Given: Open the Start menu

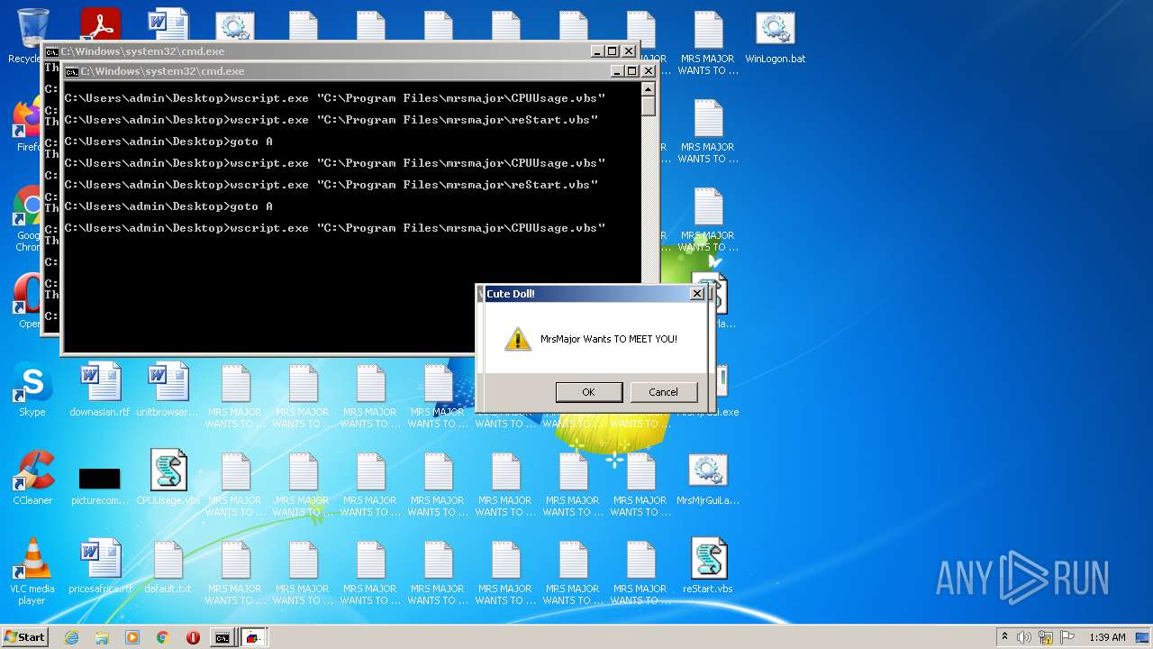Looking at the screenshot, I should pyautogui.click(x=24, y=637).
